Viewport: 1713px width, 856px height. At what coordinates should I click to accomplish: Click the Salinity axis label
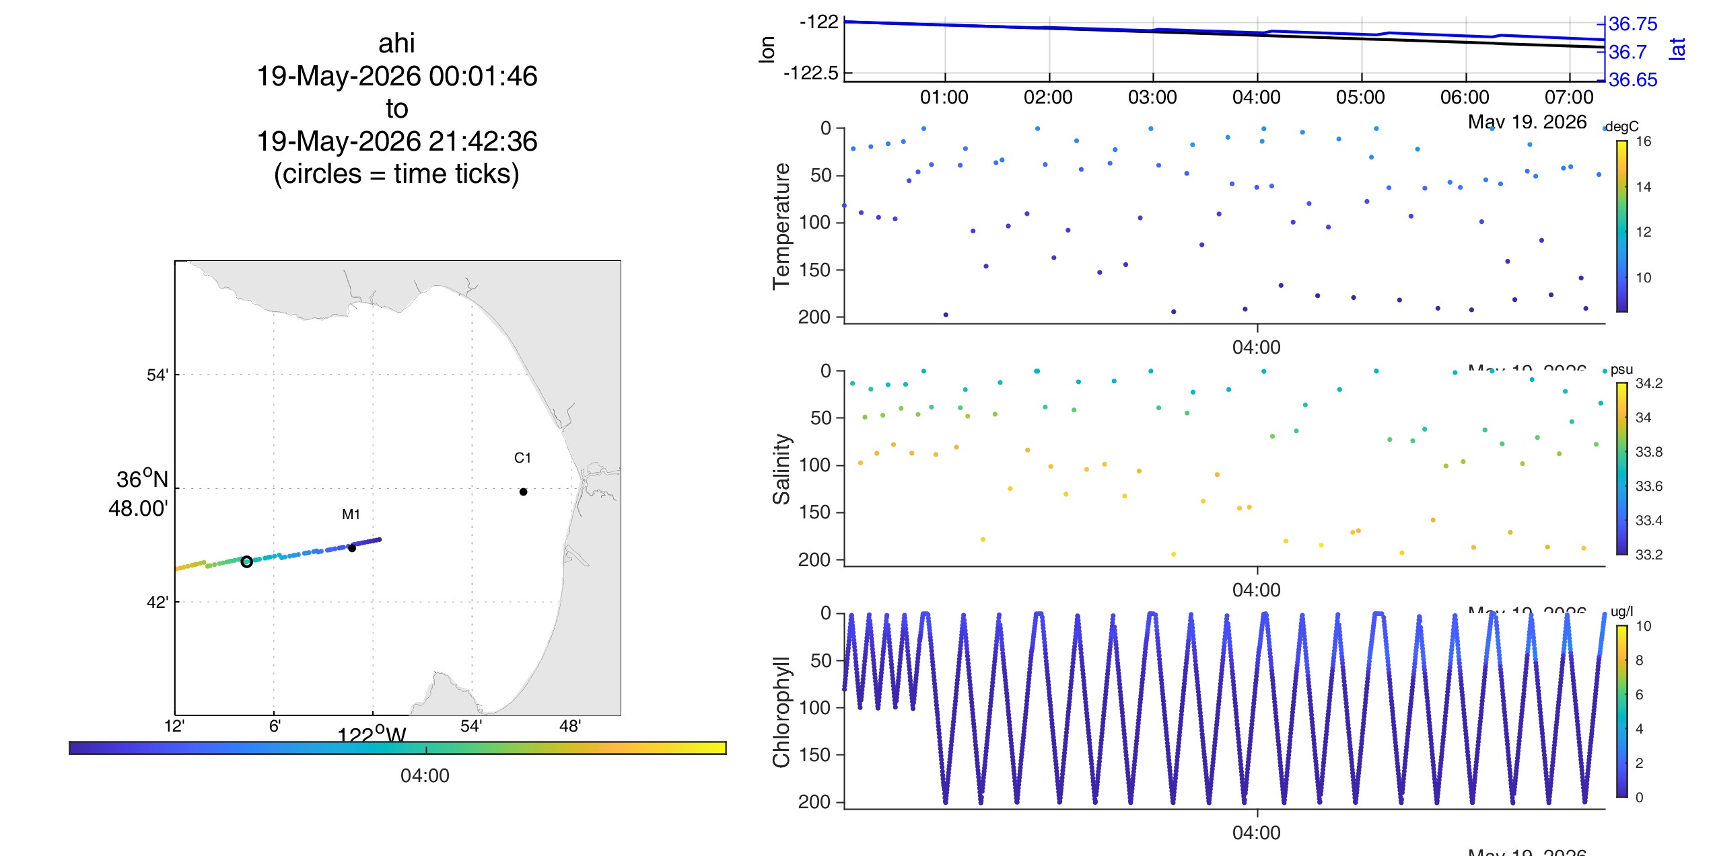click(781, 469)
